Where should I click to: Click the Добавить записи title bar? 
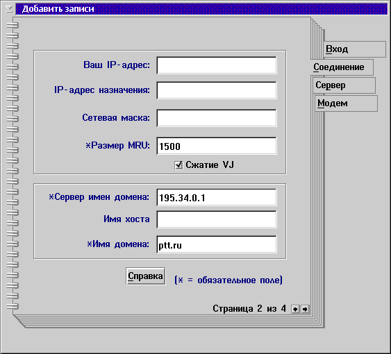click(x=201, y=9)
